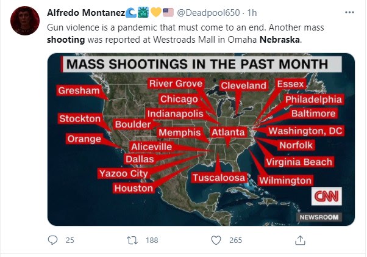367x257 pixels.
Task: Click the reply speech bubble icon
Action: [x=52, y=240]
